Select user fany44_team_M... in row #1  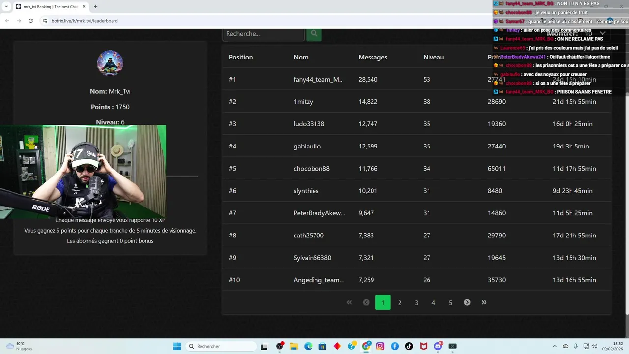point(319,79)
